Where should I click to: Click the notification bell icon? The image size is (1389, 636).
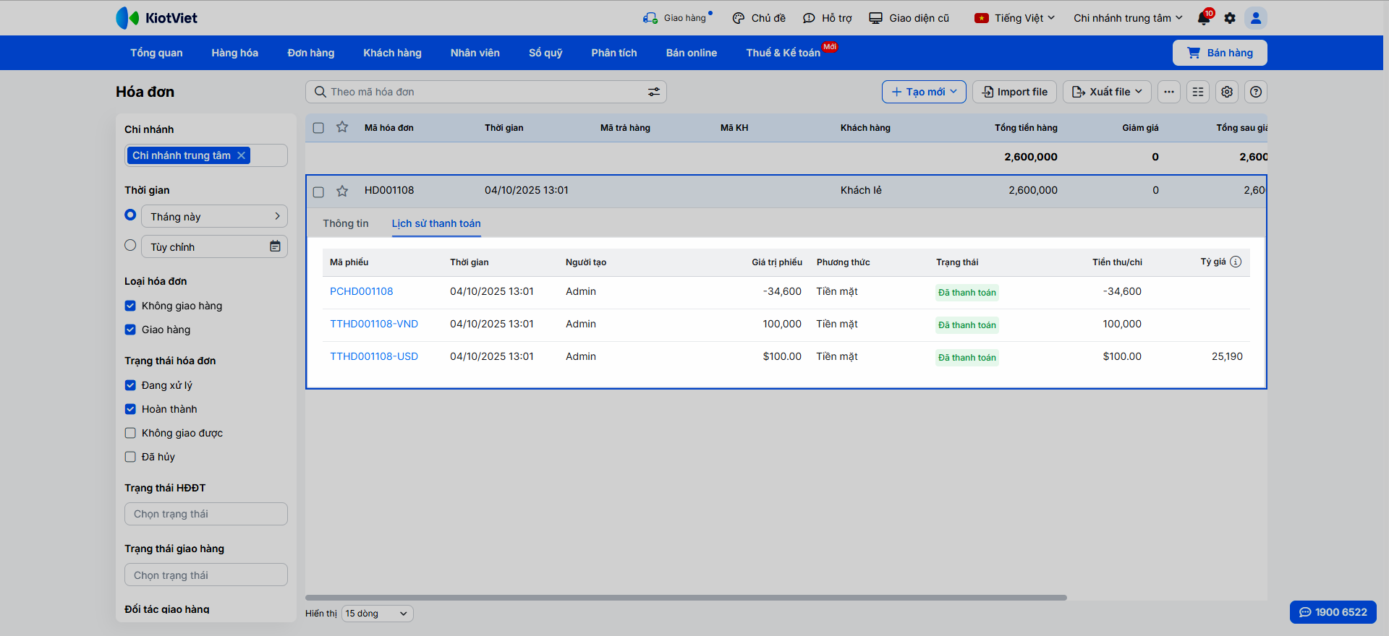click(x=1204, y=18)
